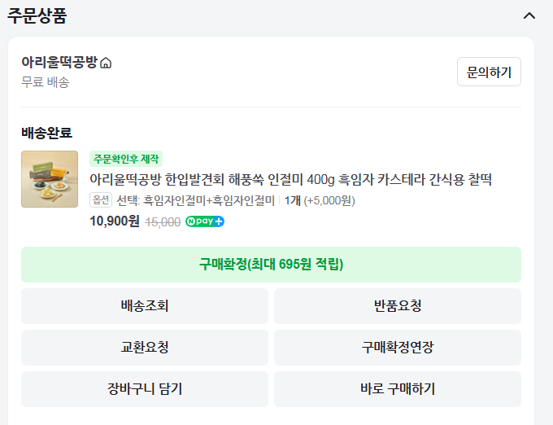Click the 옵션 label badge
The height and width of the screenshot is (425, 553).
coord(101,200)
